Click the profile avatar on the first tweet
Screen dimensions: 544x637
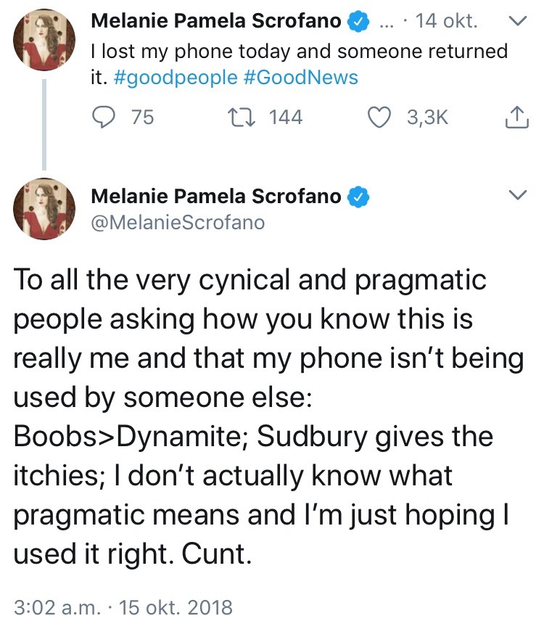(45, 40)
